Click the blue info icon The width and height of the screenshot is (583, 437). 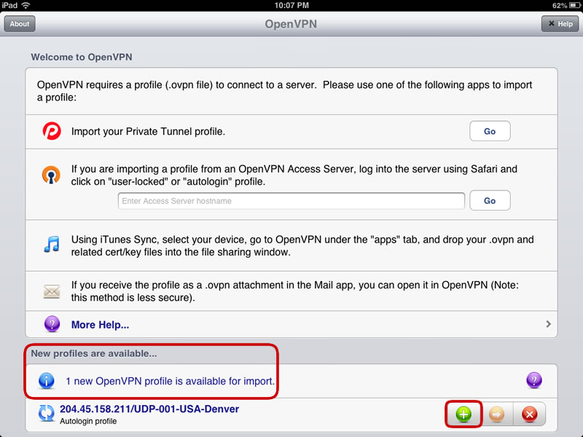pos(47,380)
